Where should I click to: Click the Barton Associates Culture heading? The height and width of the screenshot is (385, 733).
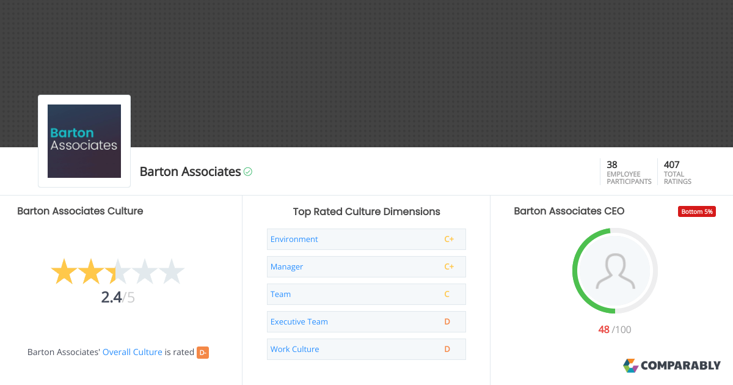(x=80, y=211)
